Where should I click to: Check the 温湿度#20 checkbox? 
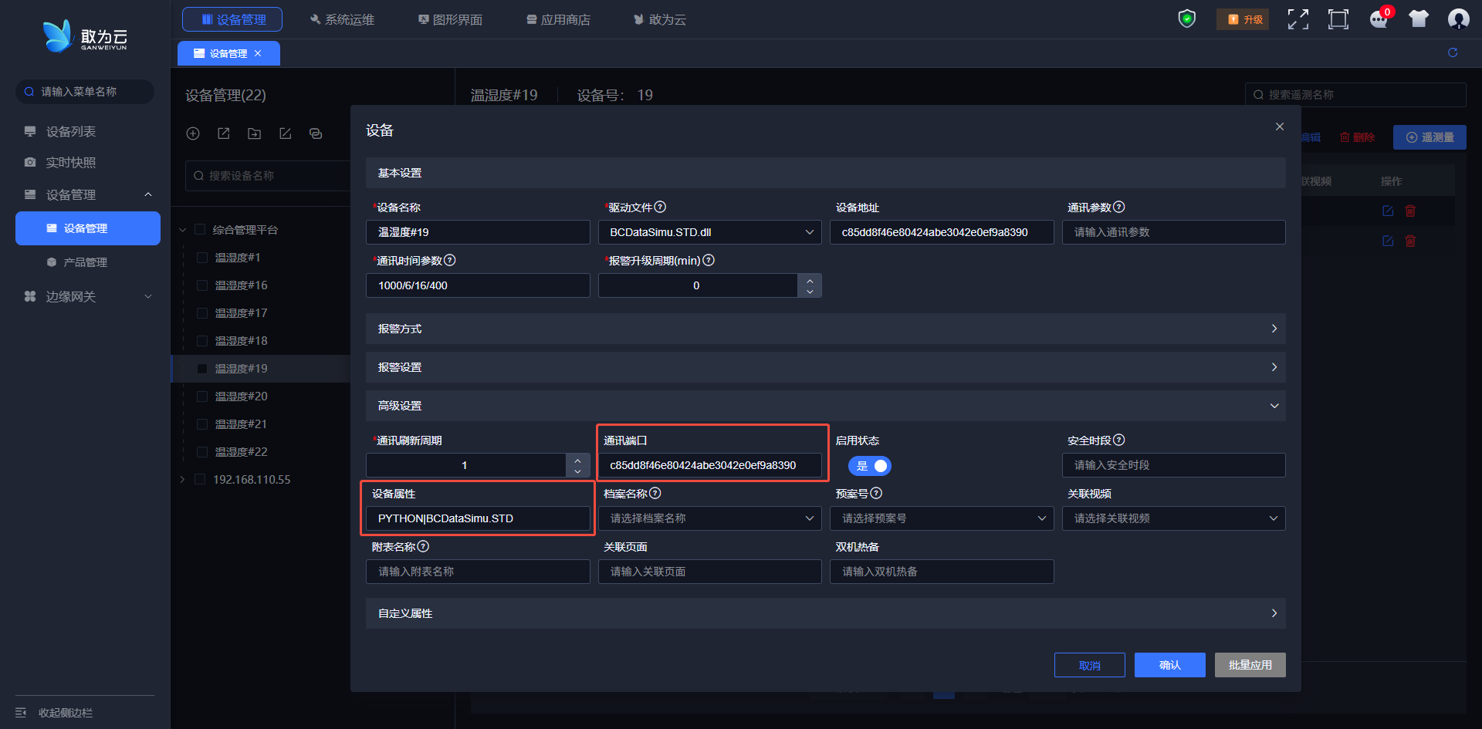coord(202,397)
